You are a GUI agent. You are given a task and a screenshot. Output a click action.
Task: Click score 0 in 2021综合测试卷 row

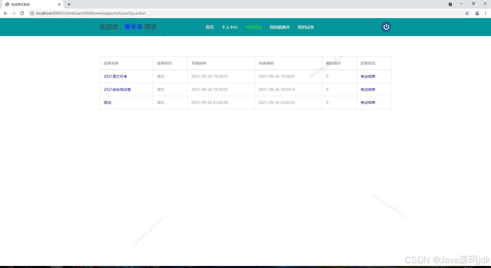(x=327, y=90)
